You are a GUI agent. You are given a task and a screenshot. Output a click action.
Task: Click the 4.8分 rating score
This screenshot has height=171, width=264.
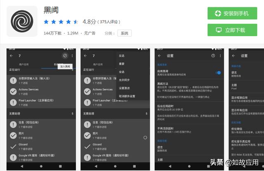click(89, 22)
